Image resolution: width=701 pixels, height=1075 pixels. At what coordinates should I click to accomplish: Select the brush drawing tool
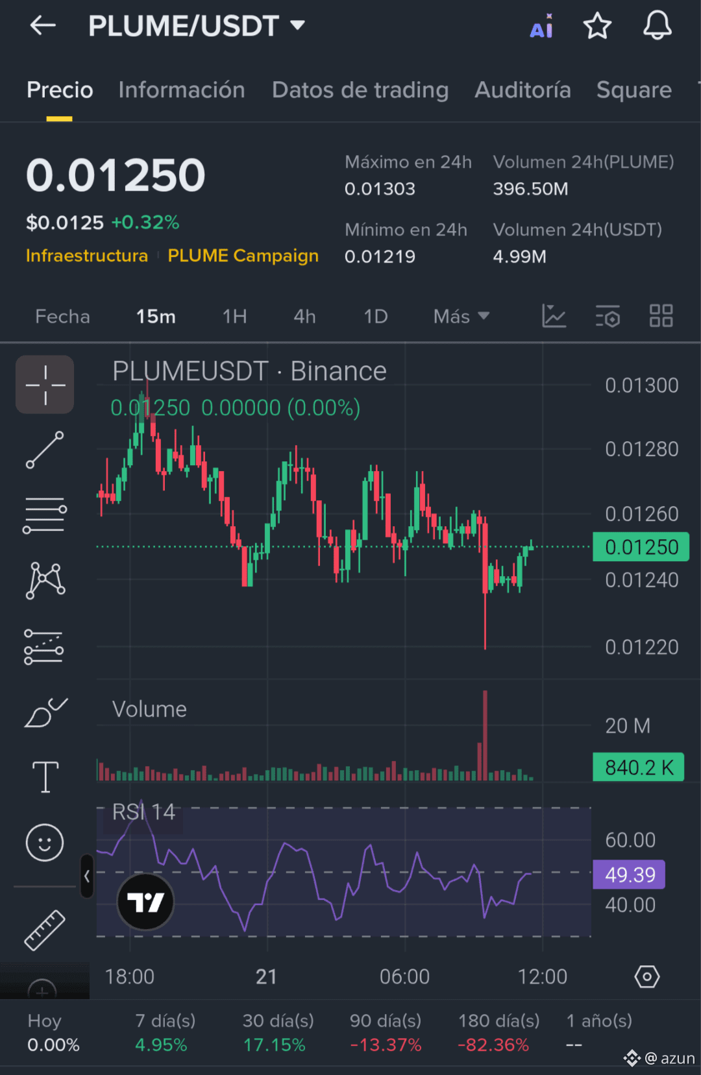click(45, 712)
